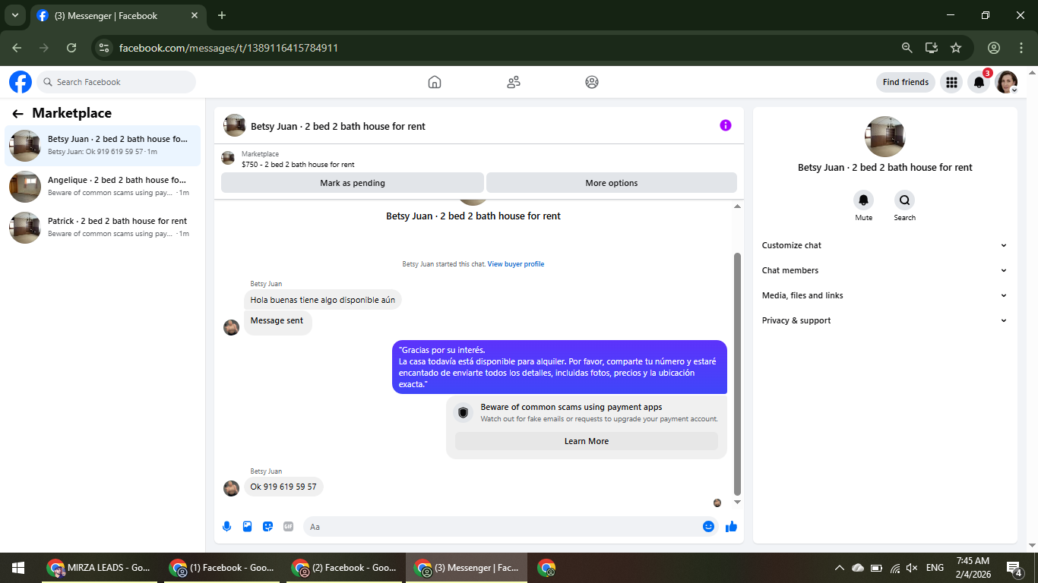Switch to MIRZA LEADS taskbar window
The image size is (1038, 583).
point(98,568)
